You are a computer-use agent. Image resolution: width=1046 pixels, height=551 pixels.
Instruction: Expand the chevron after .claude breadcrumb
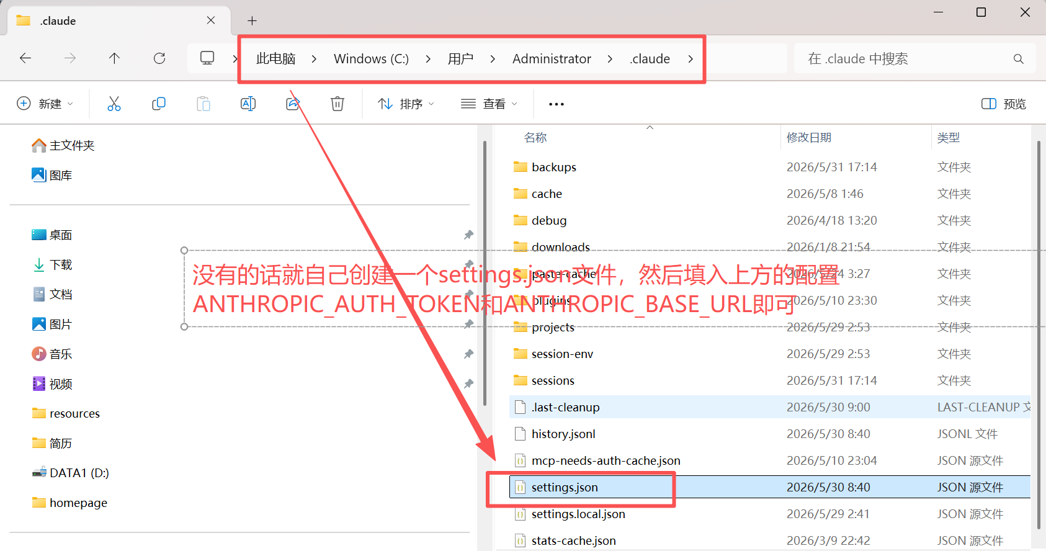tap(691, 59)
